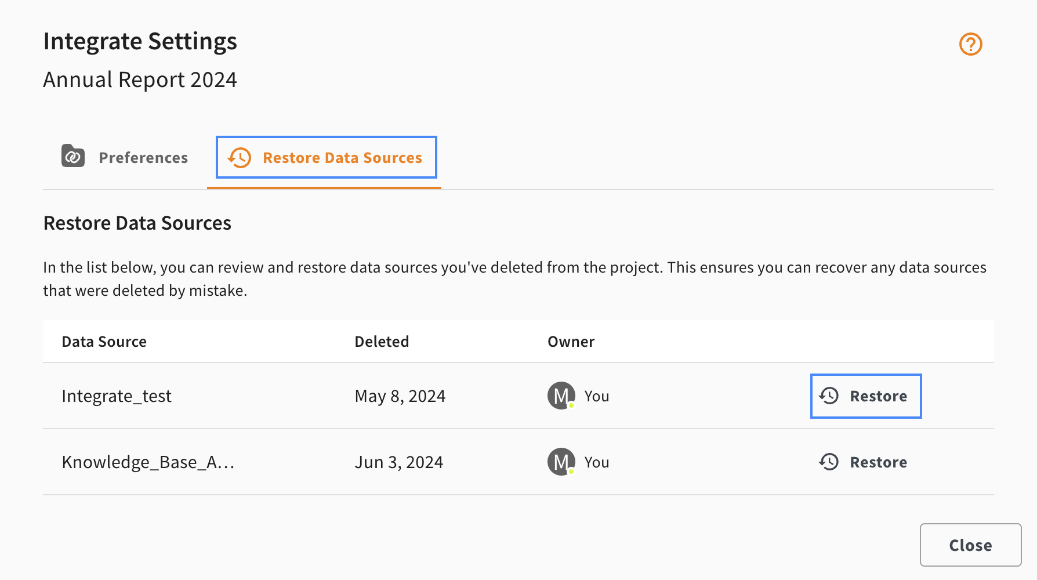Click the May 8, 2024 deleted date
Image resolution: width=1037 pixels, height=580 pixels.
point(400,396)
